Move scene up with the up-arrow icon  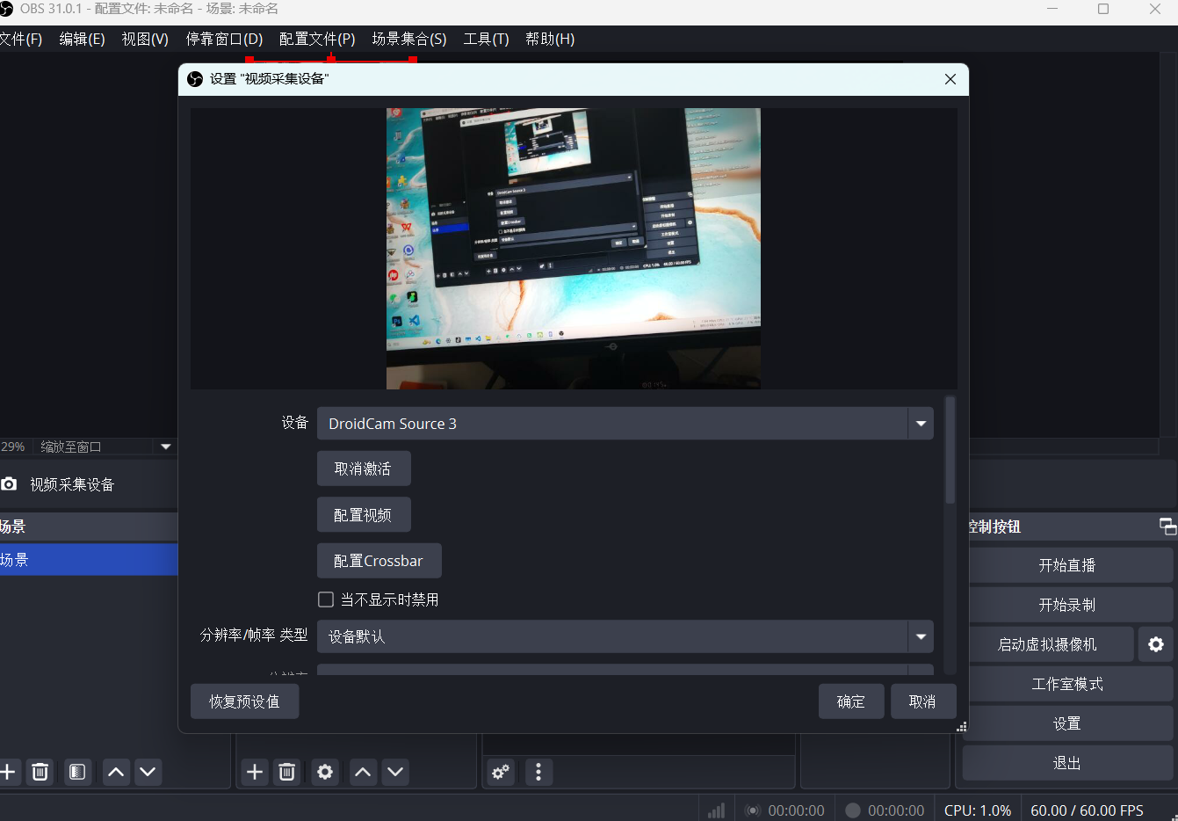[x=115, y=772]
